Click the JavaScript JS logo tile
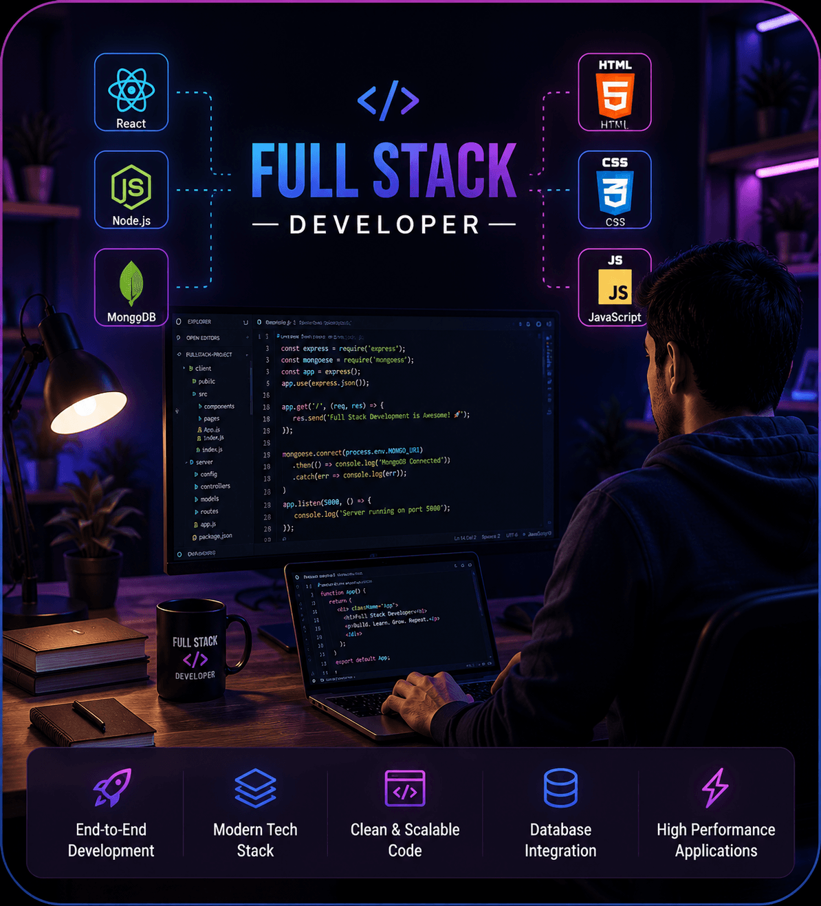Screen dimensions: 821x906 tap(615, 288)
